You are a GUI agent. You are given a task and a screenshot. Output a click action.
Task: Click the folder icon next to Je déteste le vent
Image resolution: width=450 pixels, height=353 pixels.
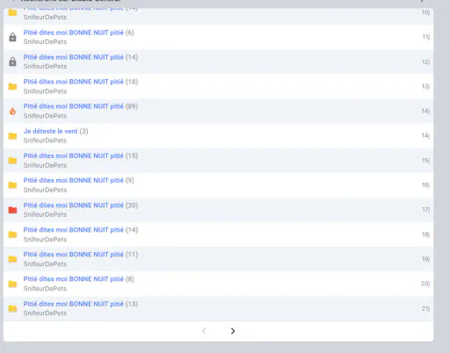pyautogui.click(x=12, y=136)
